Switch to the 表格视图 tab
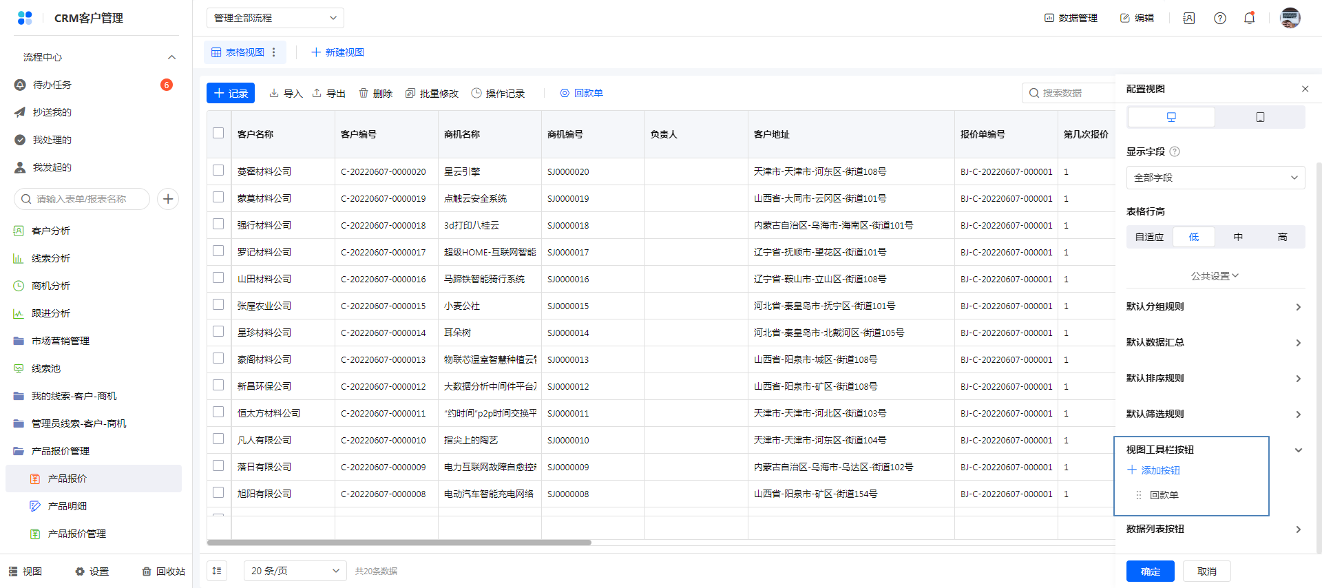Image resolution: width=1322 pixels, height=588 pixels. click(x=238, y=52)
